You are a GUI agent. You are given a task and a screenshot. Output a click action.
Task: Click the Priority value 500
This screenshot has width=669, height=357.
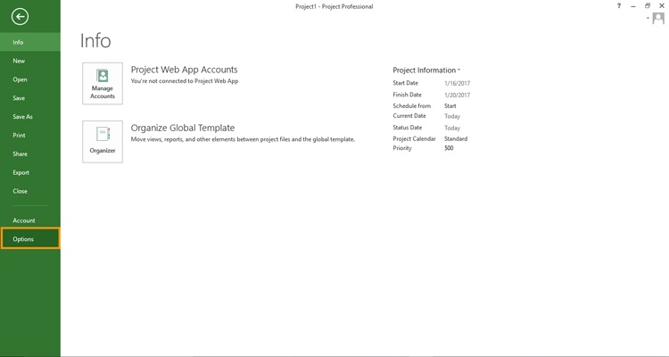[x=449, y=148]
